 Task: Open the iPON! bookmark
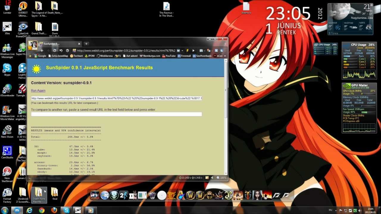90,56
